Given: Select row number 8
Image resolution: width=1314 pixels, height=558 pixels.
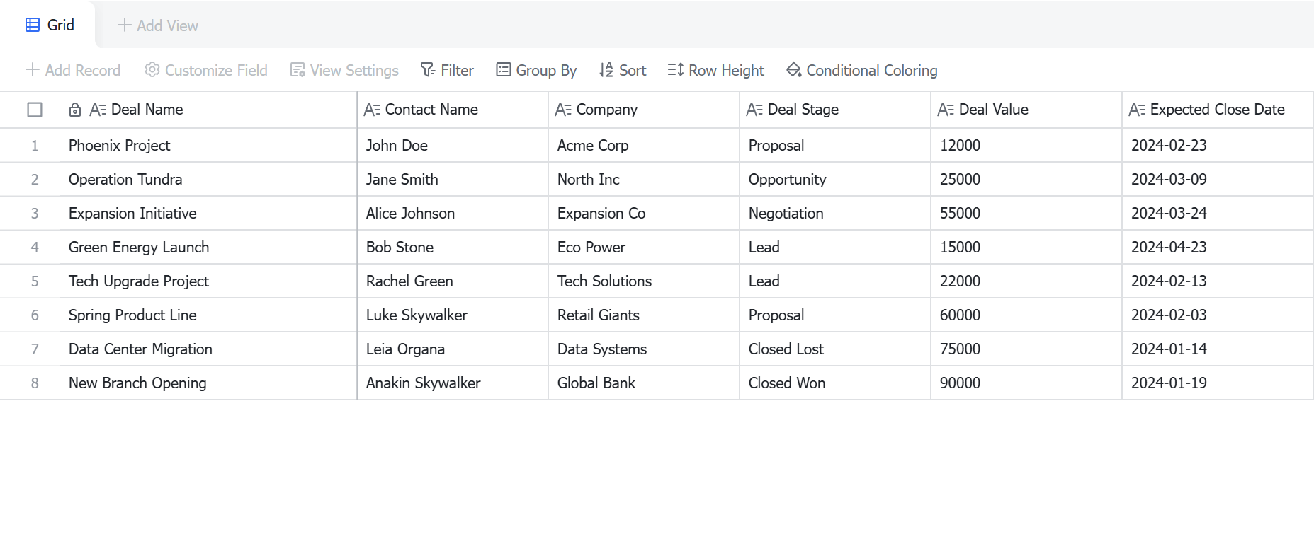Looking at the screenshot, I should (x=35, y=383).
